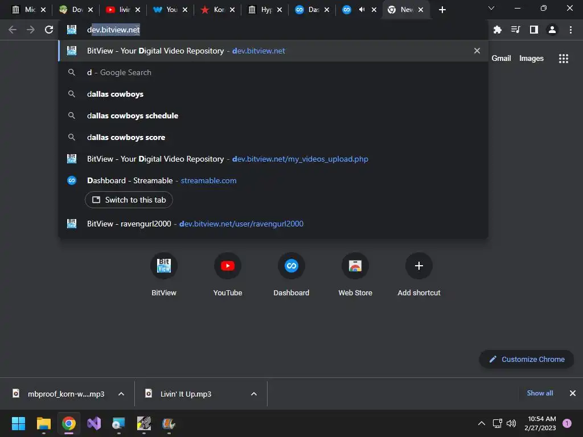Open the clock showing 10:54 AM
This screenshot has height=437, width=583.
(x=541, y=423)
